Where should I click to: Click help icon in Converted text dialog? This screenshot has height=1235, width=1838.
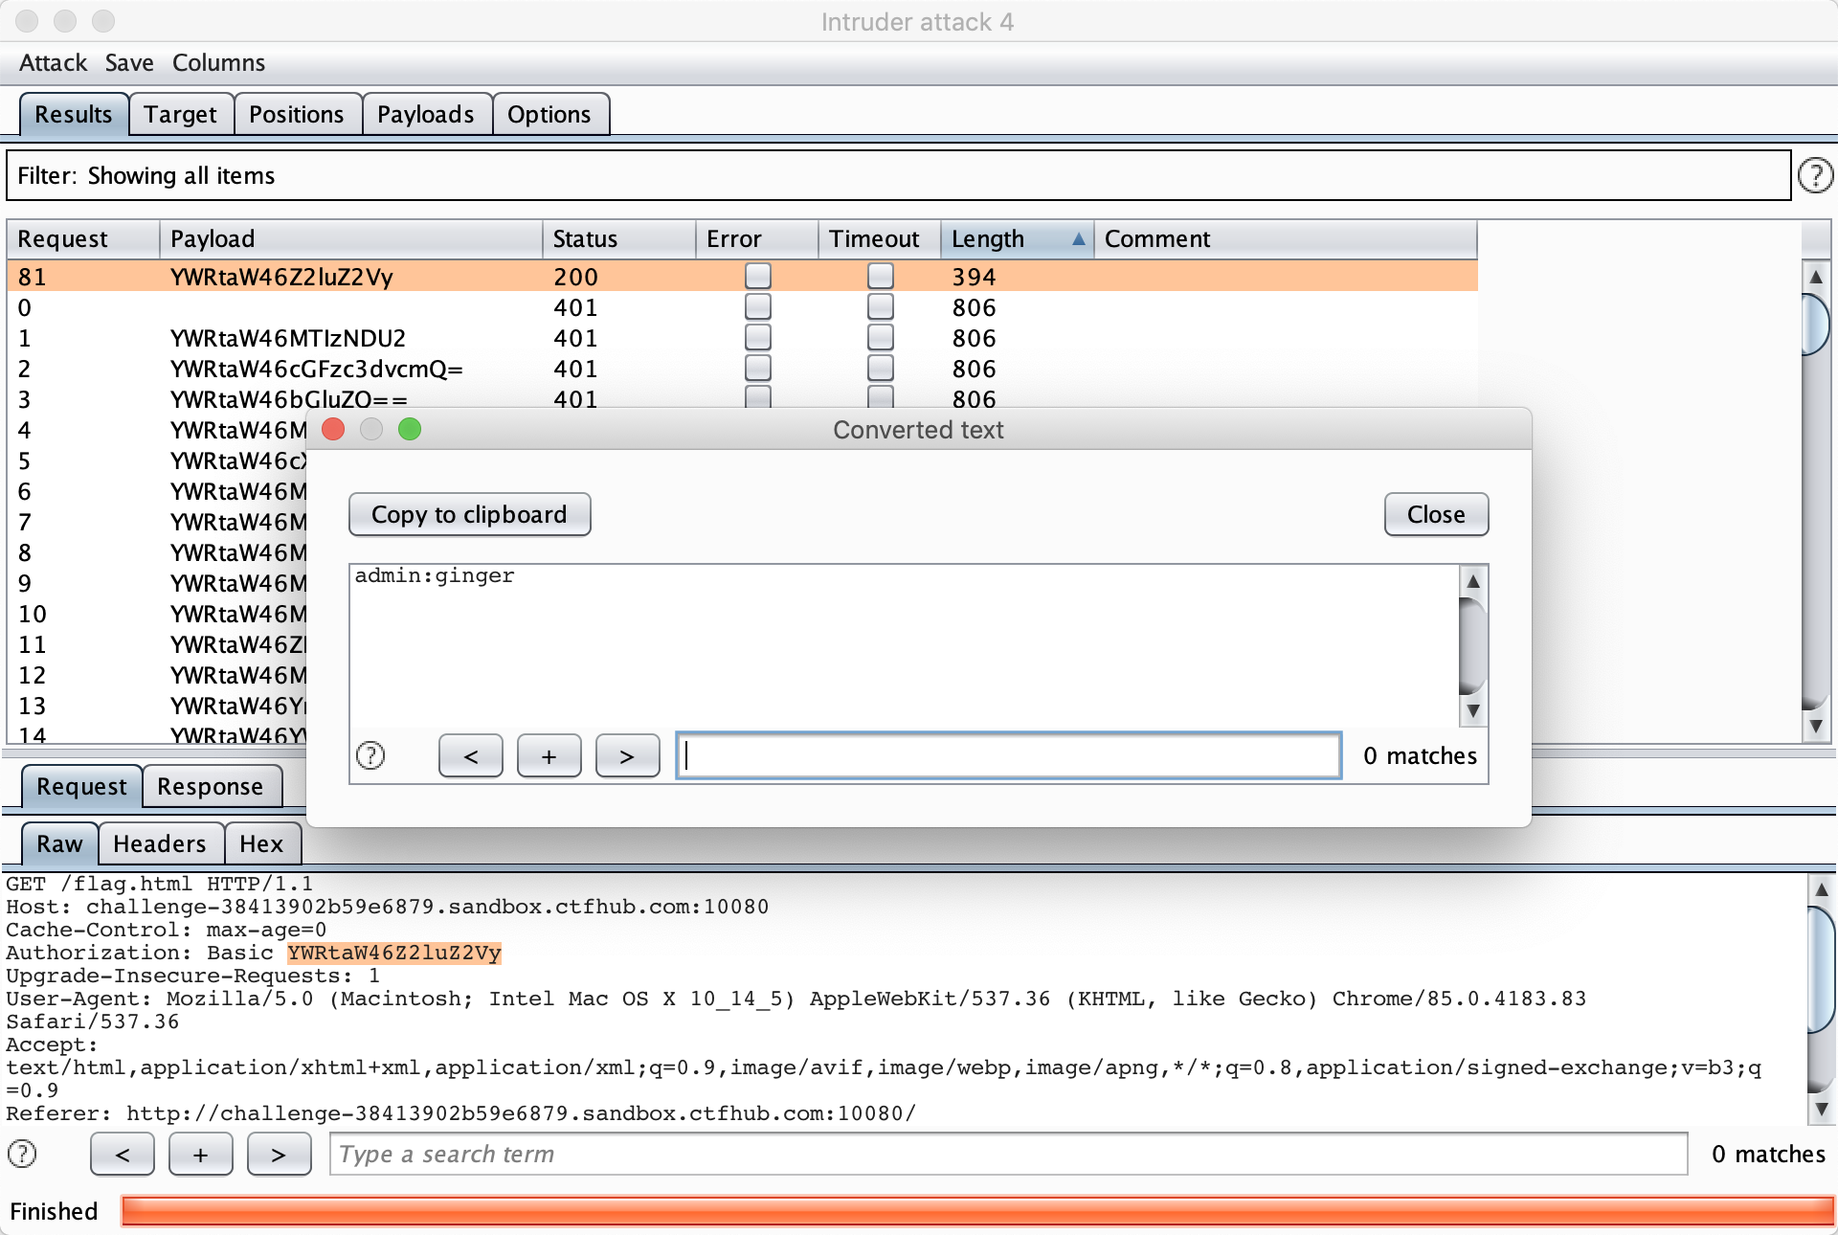[370, 756]
